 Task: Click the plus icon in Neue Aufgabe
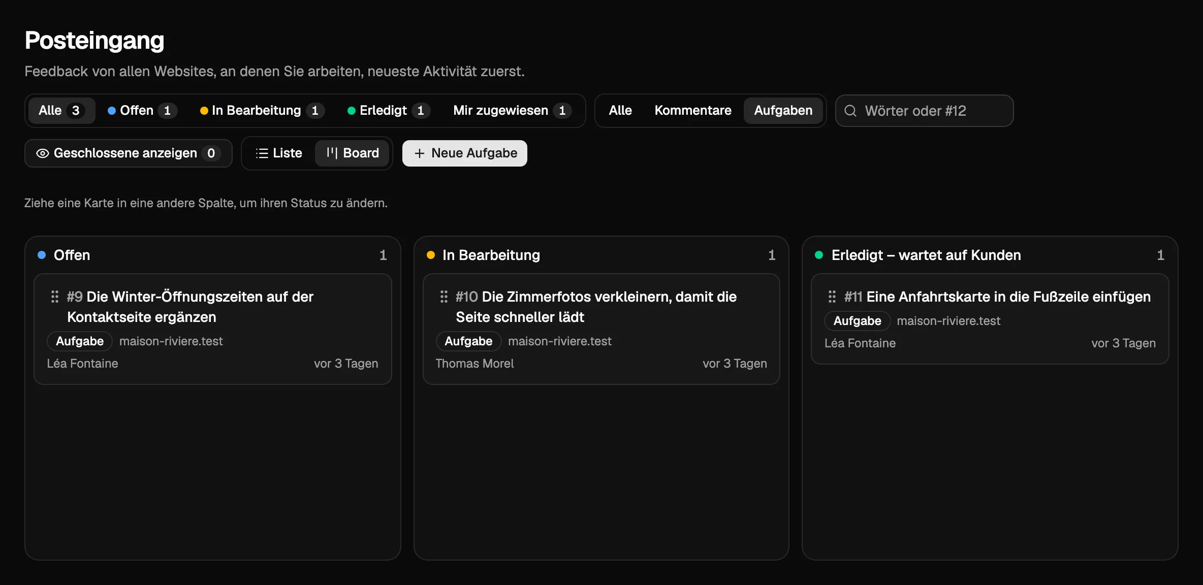coord(420,153)
